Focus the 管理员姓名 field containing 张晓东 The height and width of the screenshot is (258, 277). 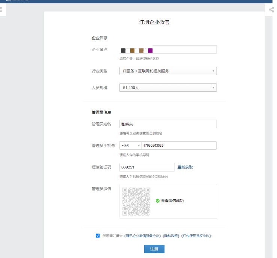(168, 124)
